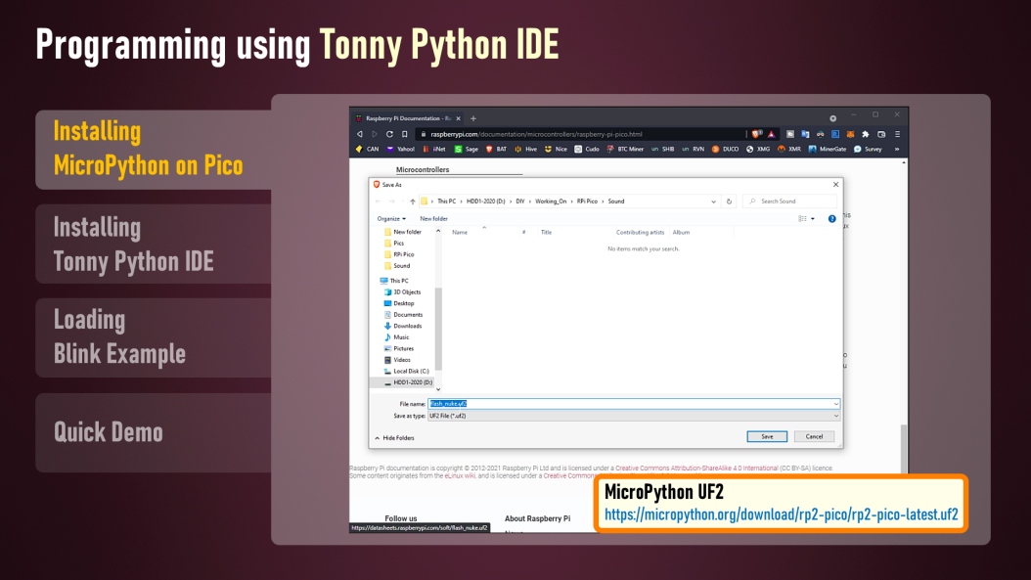Click the folder tree scrollbar
Viewport: 1031px width, 580px height.
(x=438, y=329)
